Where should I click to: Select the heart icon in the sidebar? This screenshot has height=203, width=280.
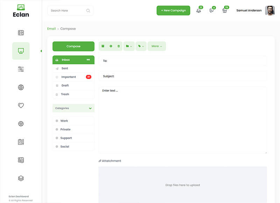[21, 105]
